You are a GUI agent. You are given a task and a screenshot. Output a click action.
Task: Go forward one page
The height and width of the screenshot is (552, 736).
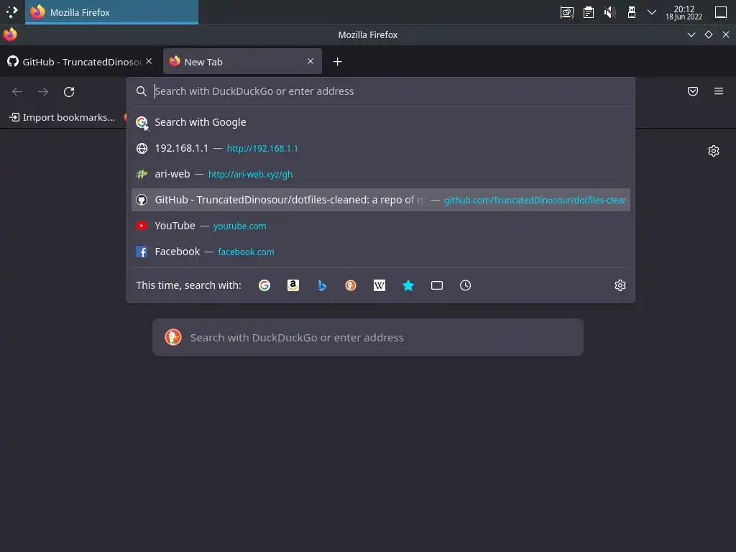[x=43, y=91]
